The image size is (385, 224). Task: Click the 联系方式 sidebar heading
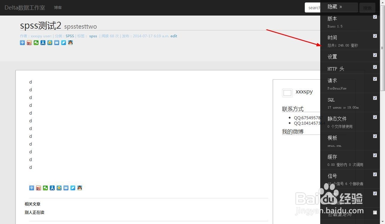(293, 109)
